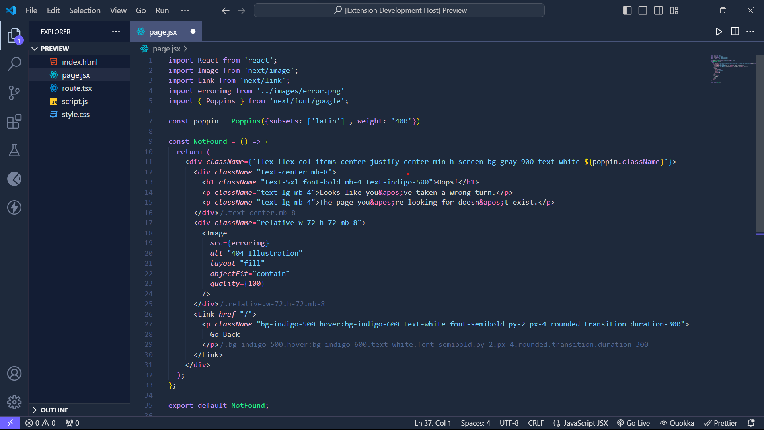764x430 pixels.
Task: Open remote window indicator in status bar
Action: (10, 423)
